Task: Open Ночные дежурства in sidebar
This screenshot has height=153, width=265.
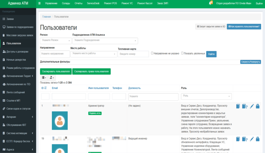Action: 18,60
